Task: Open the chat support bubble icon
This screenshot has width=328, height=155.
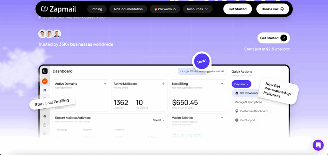Action: pyautogui.click(x=318, y=145)
